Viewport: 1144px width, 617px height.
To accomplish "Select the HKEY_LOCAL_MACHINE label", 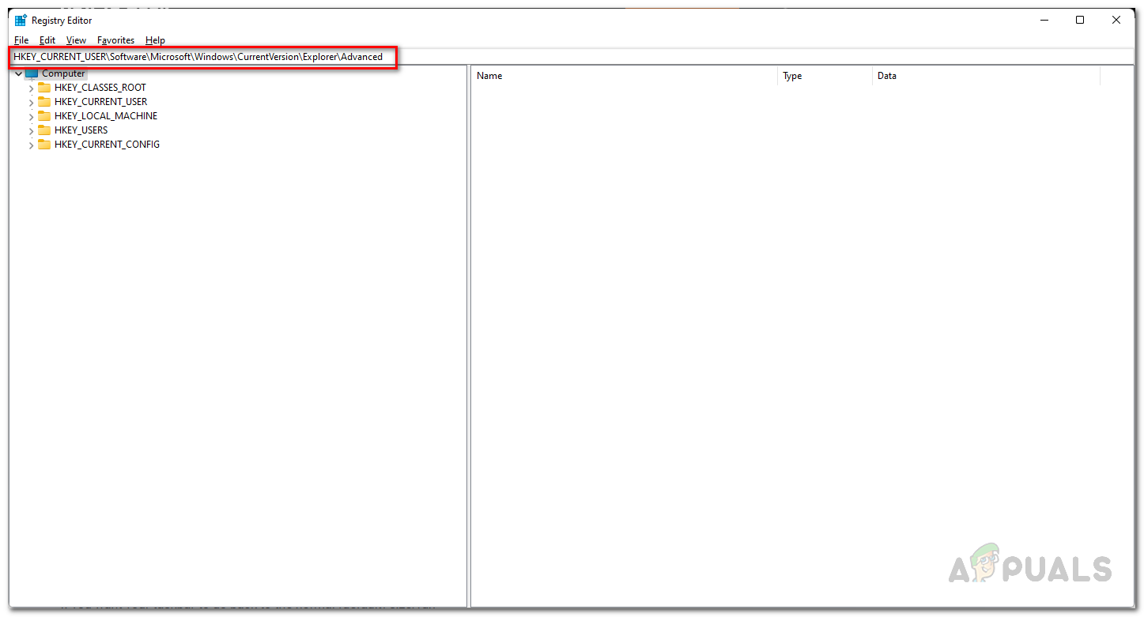I will coord(106,116).
